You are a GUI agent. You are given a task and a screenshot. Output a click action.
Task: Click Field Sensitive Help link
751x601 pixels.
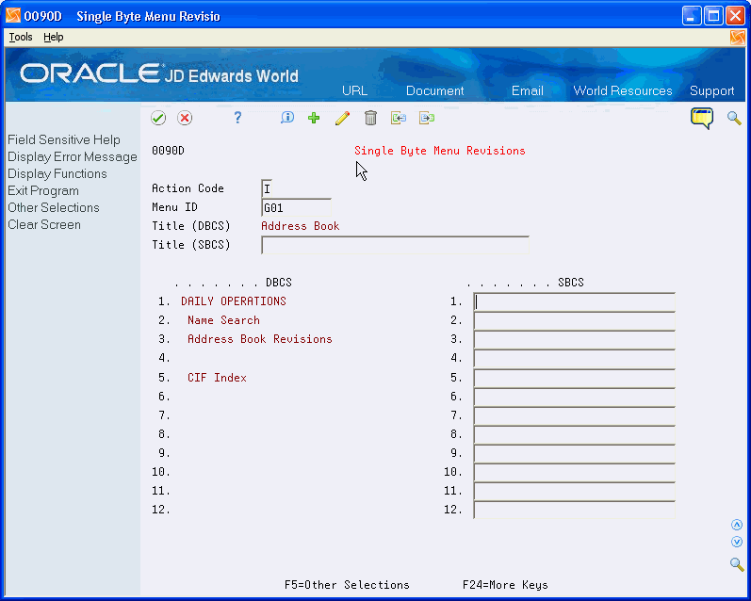pos(64,139)
